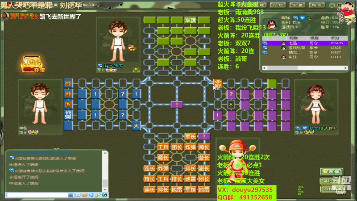Collapse the chat panel with top arrow
The height and width of the screenshot is (201, 357).
point(57,149)
